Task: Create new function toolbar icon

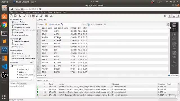Action: click(x=42, y=16)
